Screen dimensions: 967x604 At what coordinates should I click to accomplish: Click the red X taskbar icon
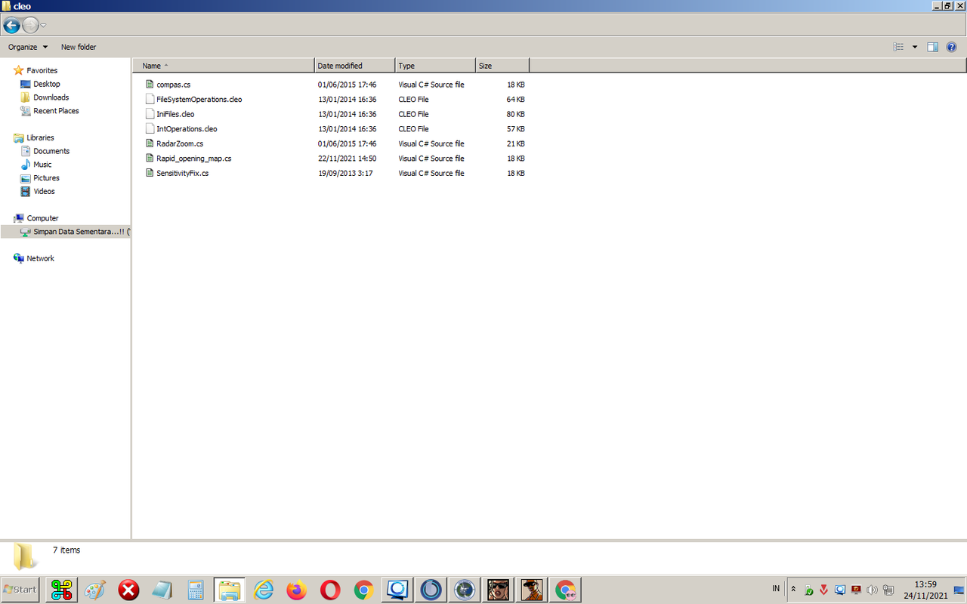[129, 590]
